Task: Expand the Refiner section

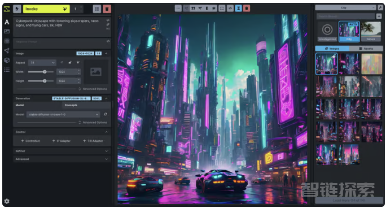Action: point(62,151)
